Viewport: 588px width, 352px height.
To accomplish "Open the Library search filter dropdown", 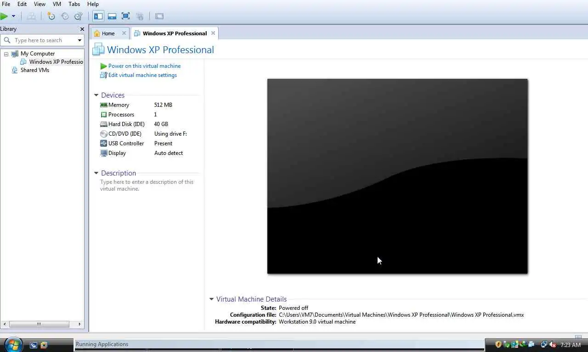I will pos(79,40).
